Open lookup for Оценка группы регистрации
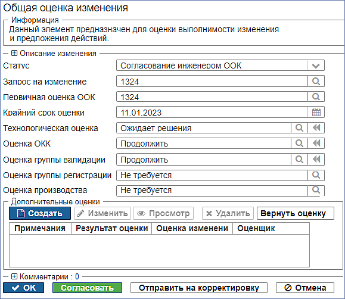 pos(316,175)
